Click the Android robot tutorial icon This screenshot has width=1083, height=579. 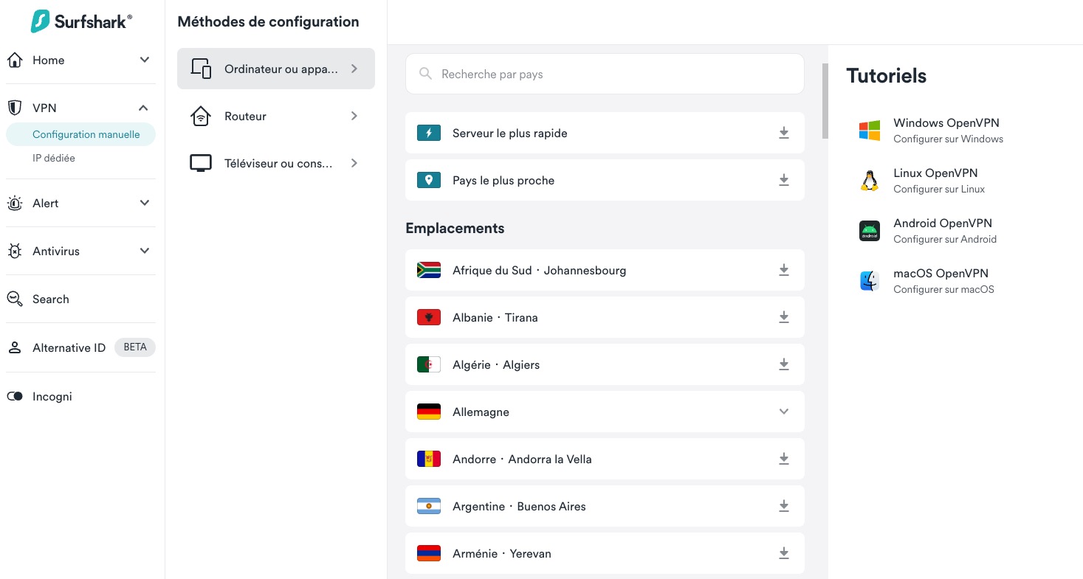[870, 231]
